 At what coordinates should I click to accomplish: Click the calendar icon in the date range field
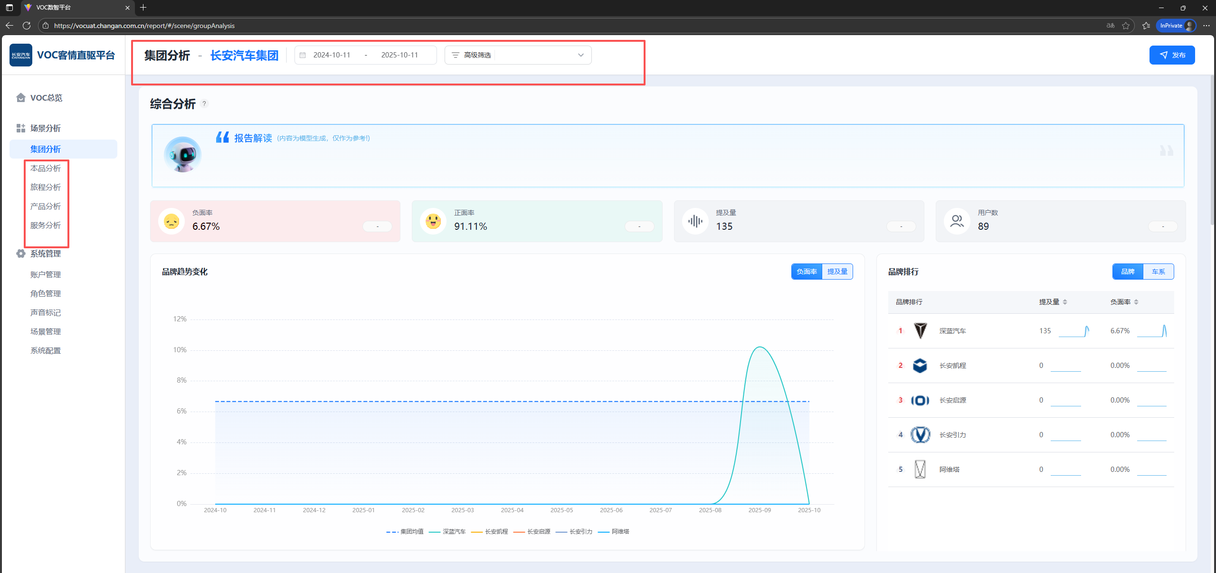tap(303, 55)
